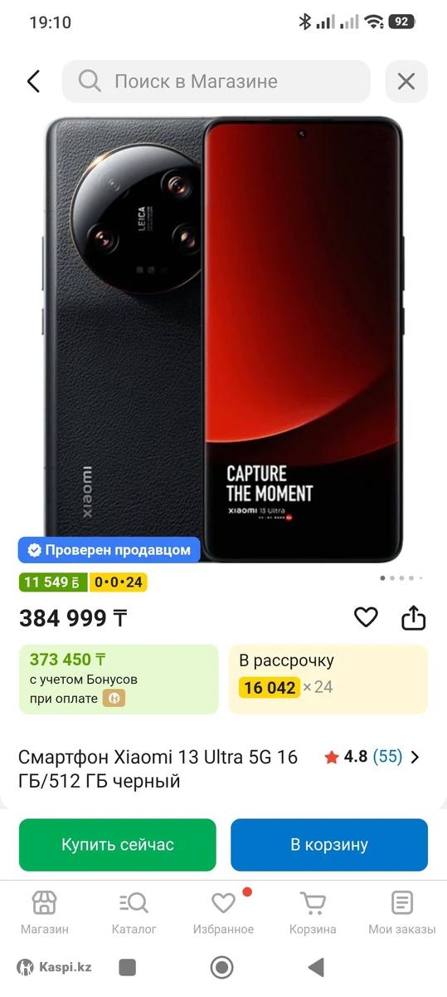Open the Корзина cart tab
The height and width of the screenshot is (997, 447).
[313, 912]
